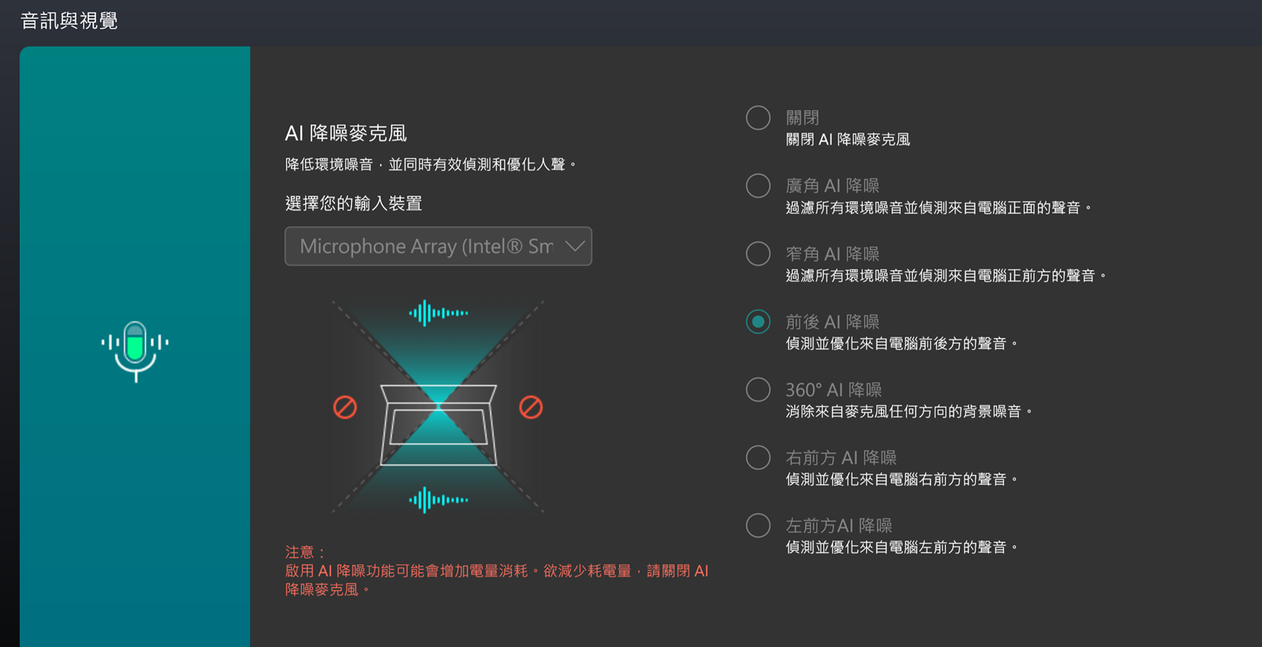Select 右前方 AI 降噪 radio option
Screen dimensions: 1262x647
(758, 457)
